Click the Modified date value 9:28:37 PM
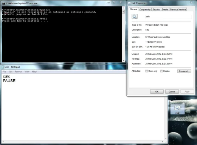Image resolution: width=197 pixels, height=145 pixels. [159, 59]
